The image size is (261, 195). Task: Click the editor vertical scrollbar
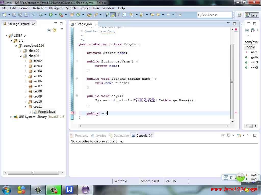tap(232, 82)
